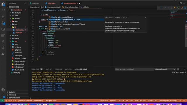Click _IframeScreenState in the breadcrumb
The height and width of the screenshot is (105, 187).
[71, 7]
